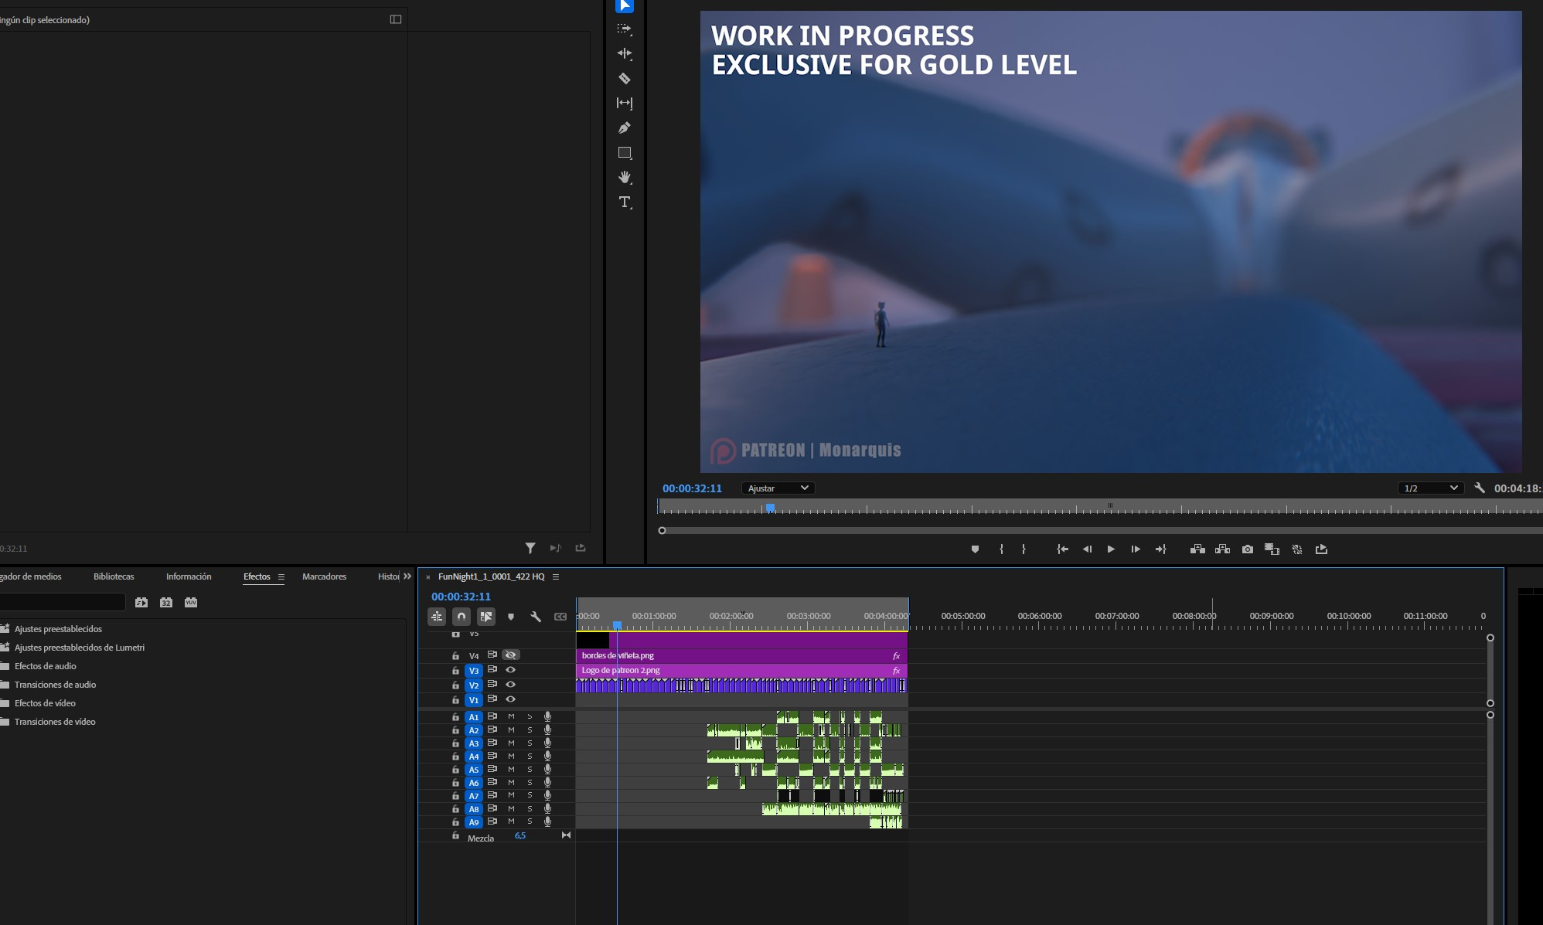
Task: Open the Ajustar zoom level dropdown
Action: click(x=778, y=488)
